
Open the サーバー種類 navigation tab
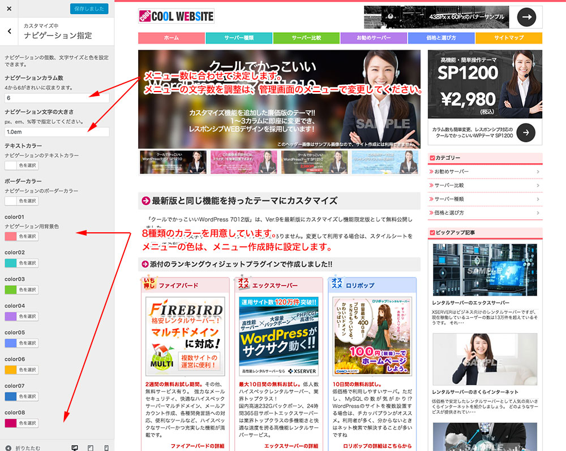click(x=239, y=38)
